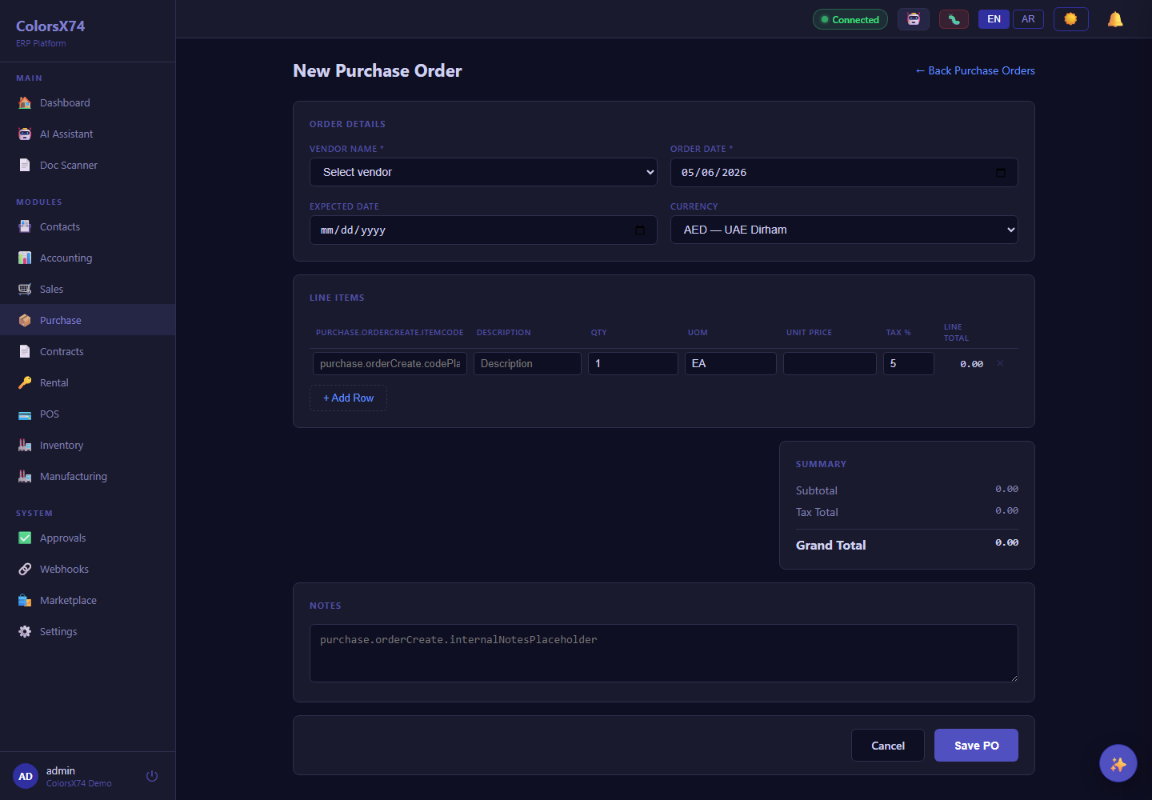
Task: Remove line item row with X icon
Action: (1000, 364)
